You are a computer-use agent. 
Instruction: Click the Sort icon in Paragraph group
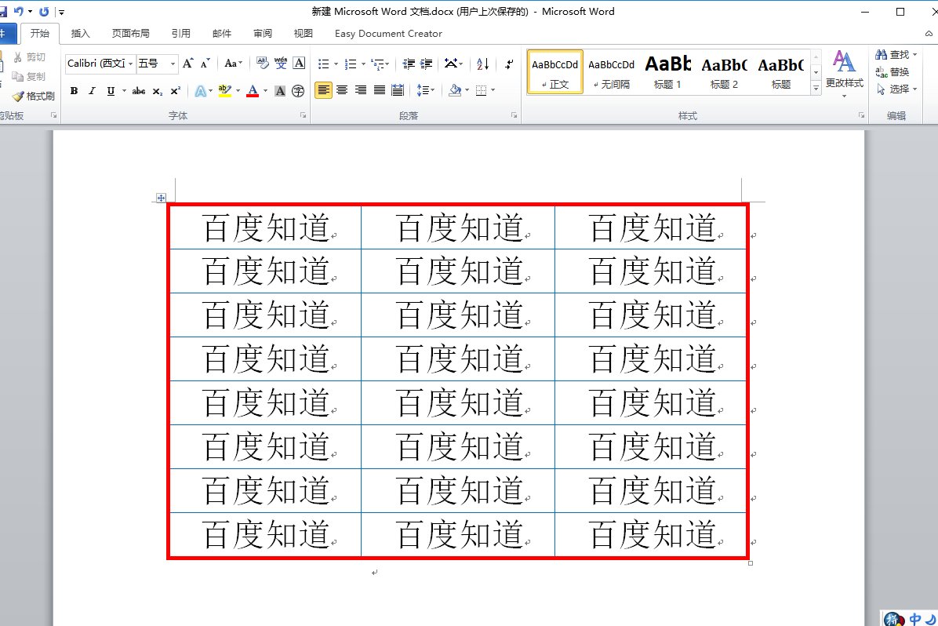click(482, 63)
